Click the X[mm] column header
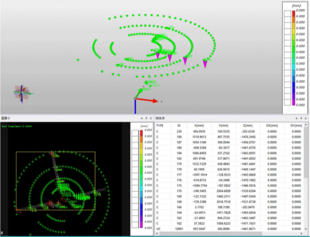 click(x=199, y=126)
